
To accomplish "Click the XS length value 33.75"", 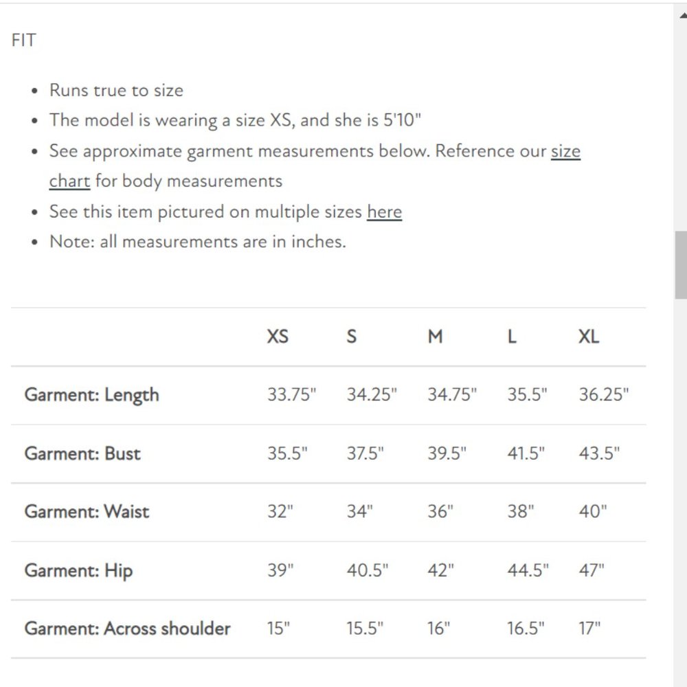I will click(292, 395).
